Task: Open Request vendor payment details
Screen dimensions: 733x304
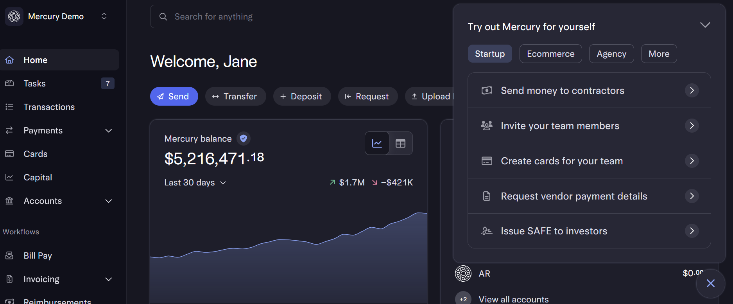Action: (x=589, y=196)
